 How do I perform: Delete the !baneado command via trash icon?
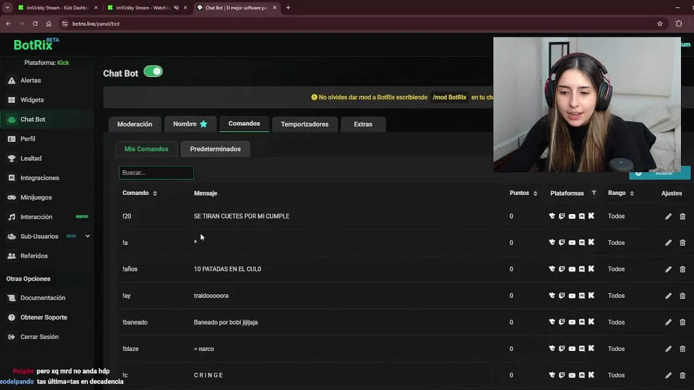(x=683, y=322)
